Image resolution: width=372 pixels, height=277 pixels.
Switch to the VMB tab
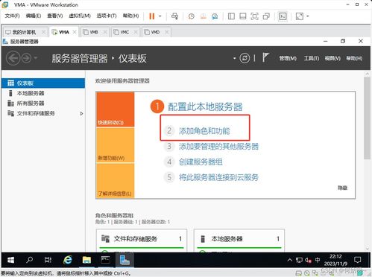click(94, 32)
